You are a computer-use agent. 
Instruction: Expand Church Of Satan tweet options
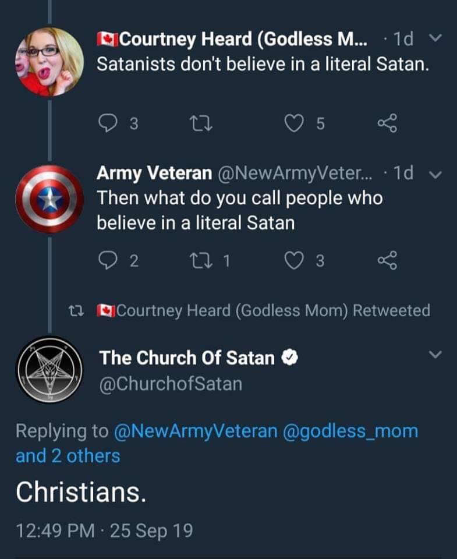point(435,354)
